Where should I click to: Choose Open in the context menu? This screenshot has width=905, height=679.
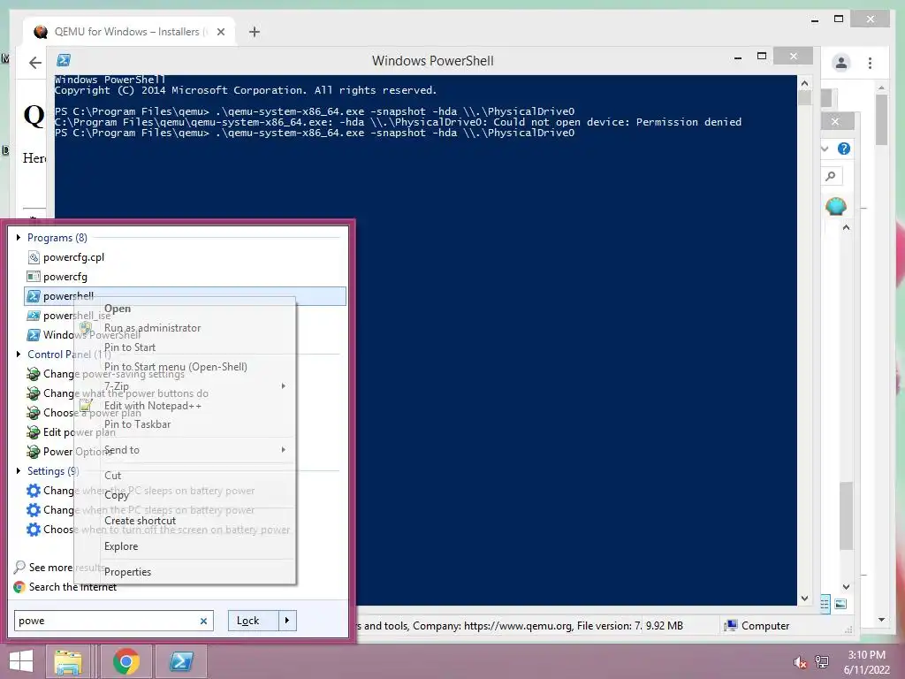pos(118,309)
